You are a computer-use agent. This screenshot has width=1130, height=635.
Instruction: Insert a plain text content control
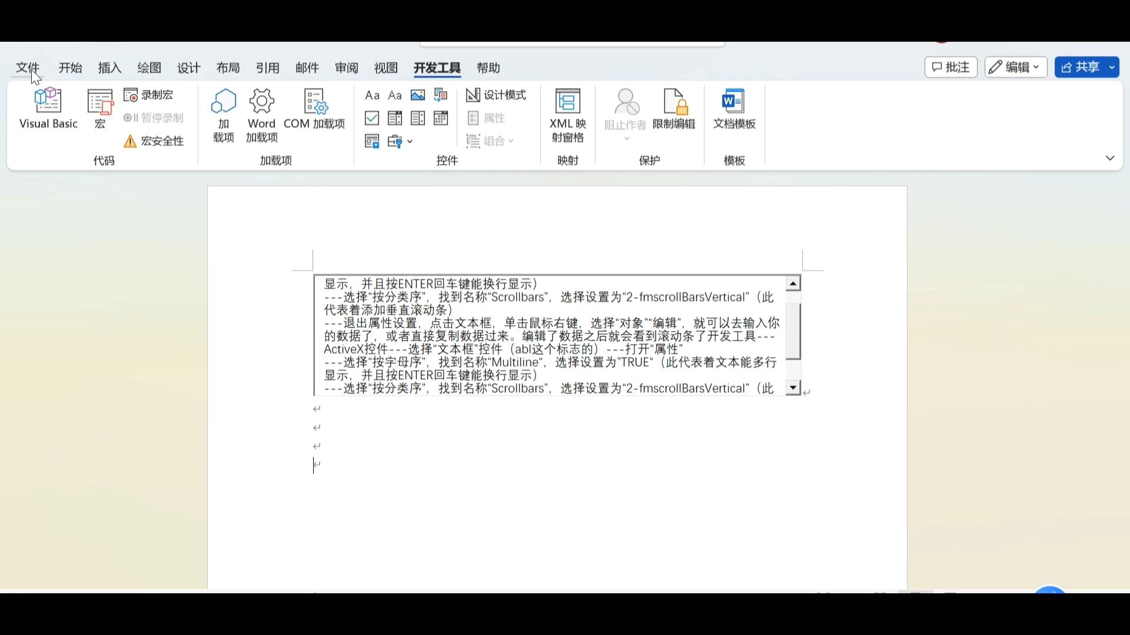pyautogui.click(x=395, y=95)
